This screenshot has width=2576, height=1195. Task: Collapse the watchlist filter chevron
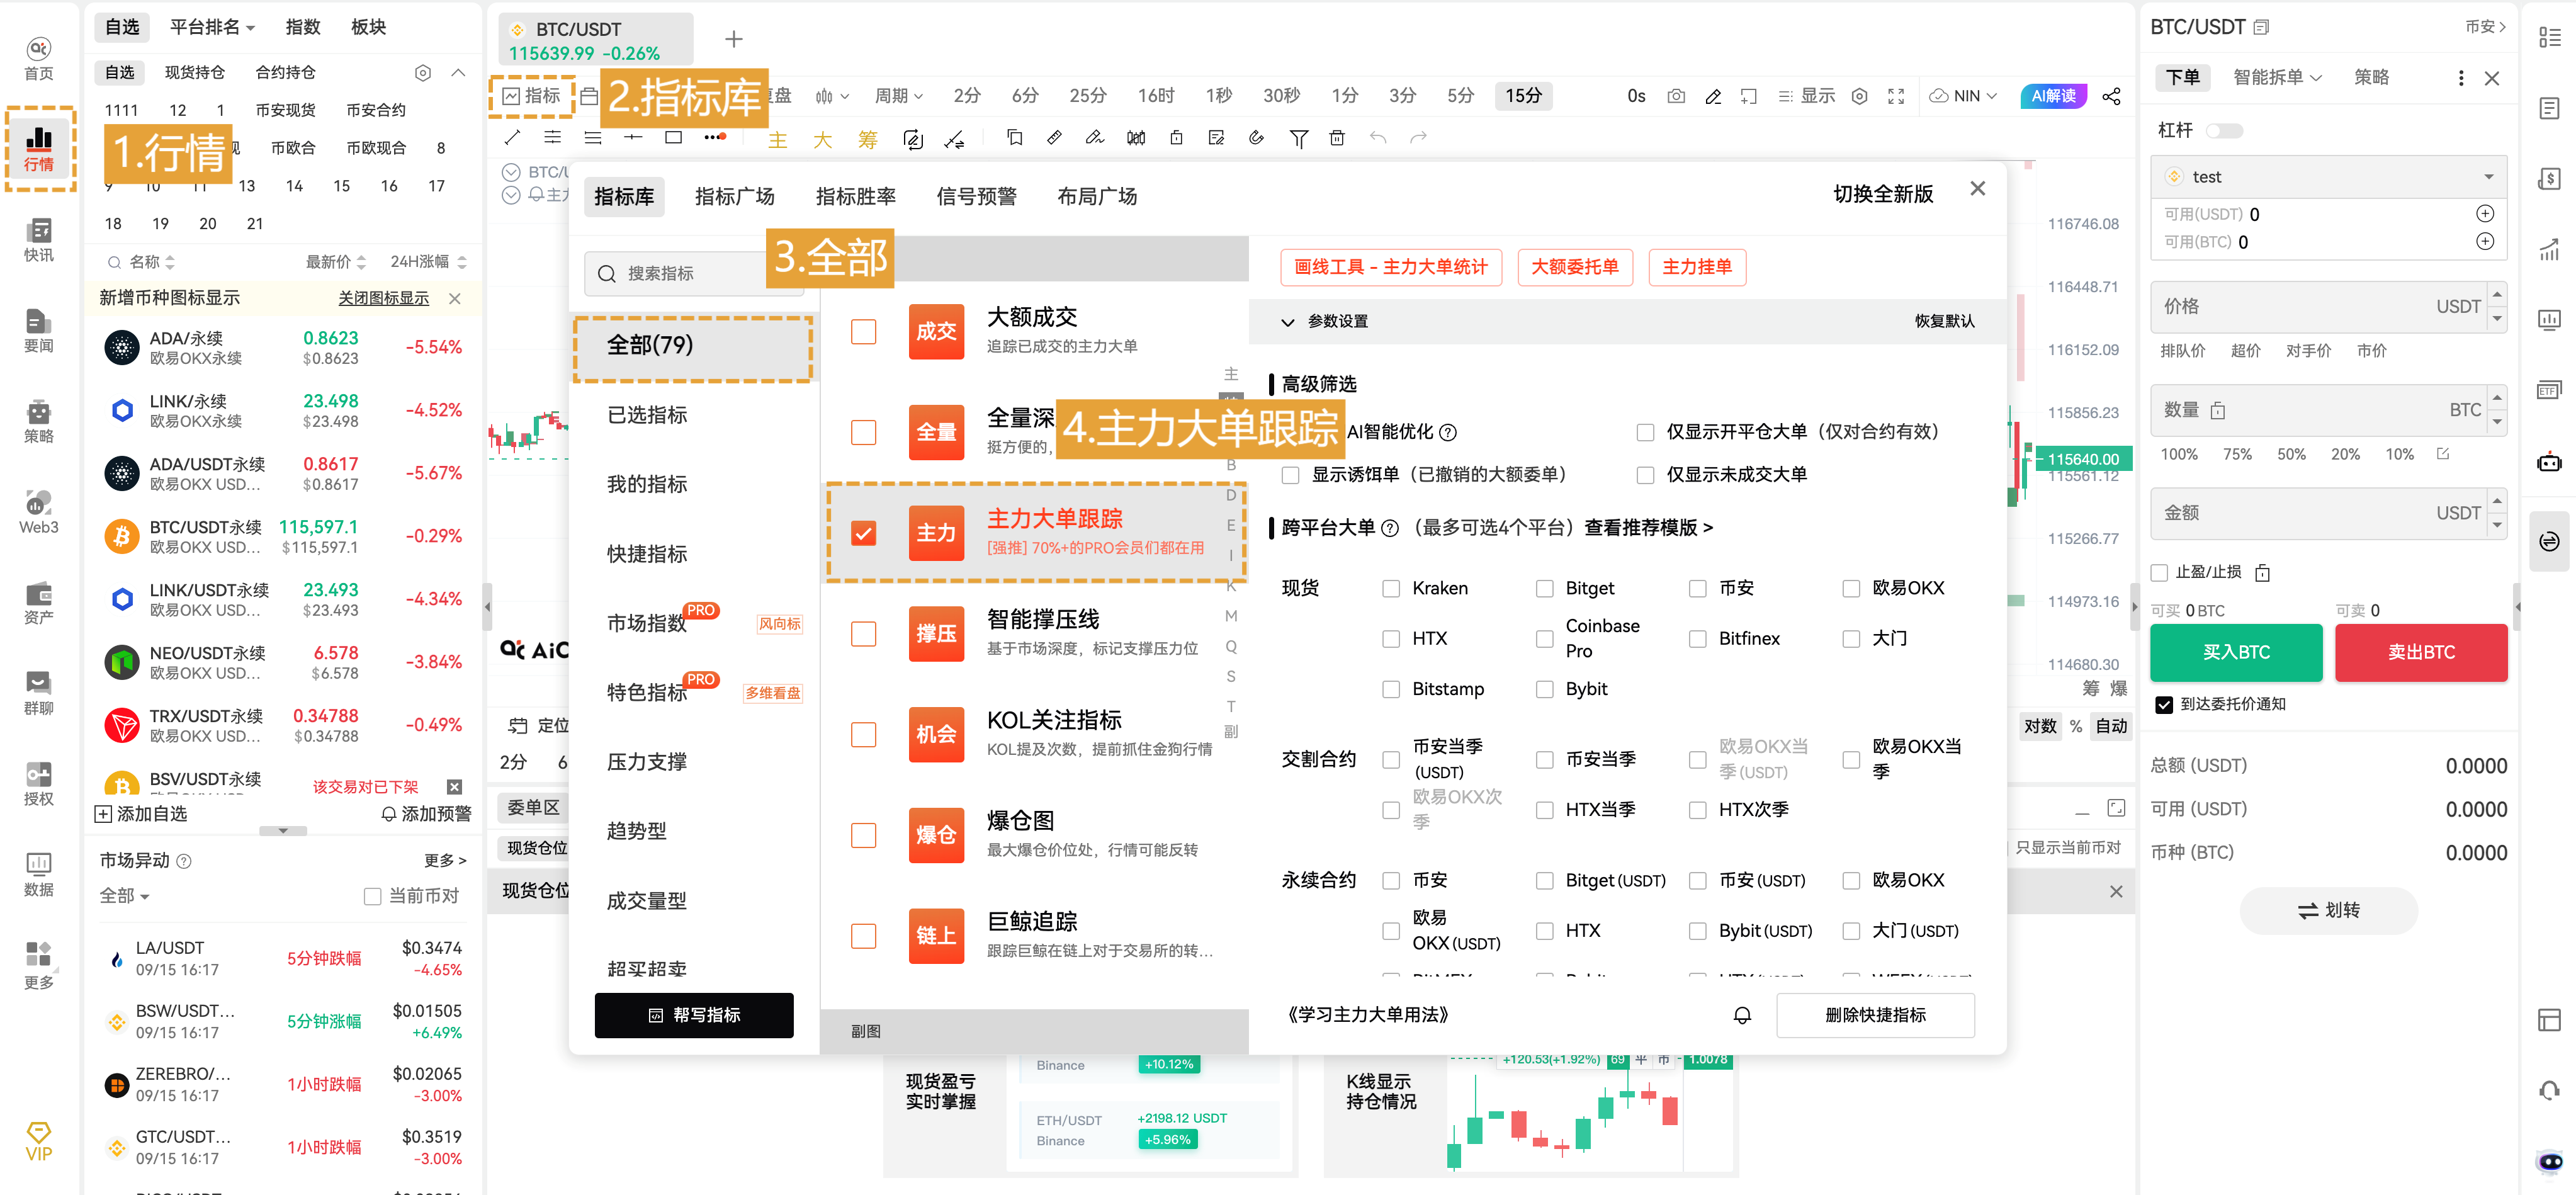[x=458, y=73]
